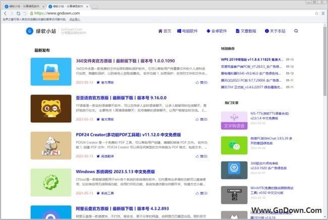Open the 电脑软件 navigation menu
328x220 pixels.
[x=187, y=31]
